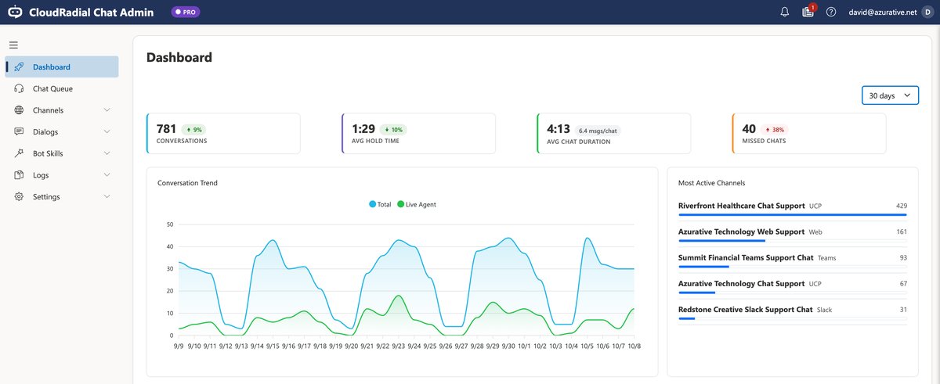The width and height of the screenshot is (940, 384).
Task: Click the 9% conversations increase badge
Action: click(x=194, y=129)
